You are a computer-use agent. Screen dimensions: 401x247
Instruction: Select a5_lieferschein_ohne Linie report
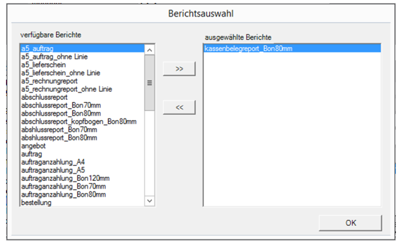click(x=60, y=73)
